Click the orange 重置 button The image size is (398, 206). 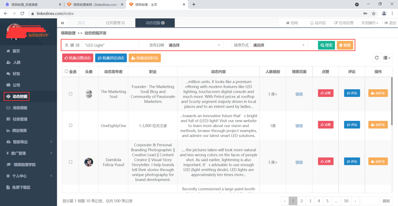(x=345, y=45)
